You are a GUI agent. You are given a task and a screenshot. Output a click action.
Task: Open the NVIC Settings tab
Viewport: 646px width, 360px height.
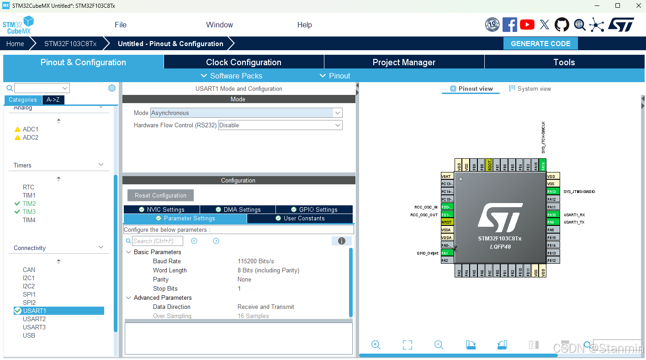click(162, 209)
